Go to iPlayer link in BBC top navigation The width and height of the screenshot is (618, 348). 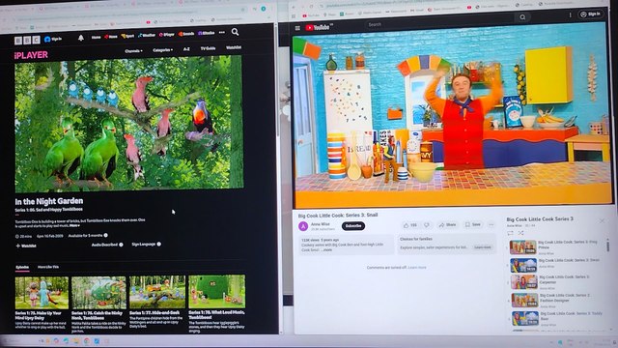point(167,35)
